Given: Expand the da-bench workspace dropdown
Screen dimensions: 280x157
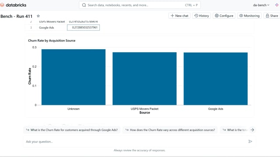Looking at the screenshot, I should pyautogui.click(x=261, y=5).
